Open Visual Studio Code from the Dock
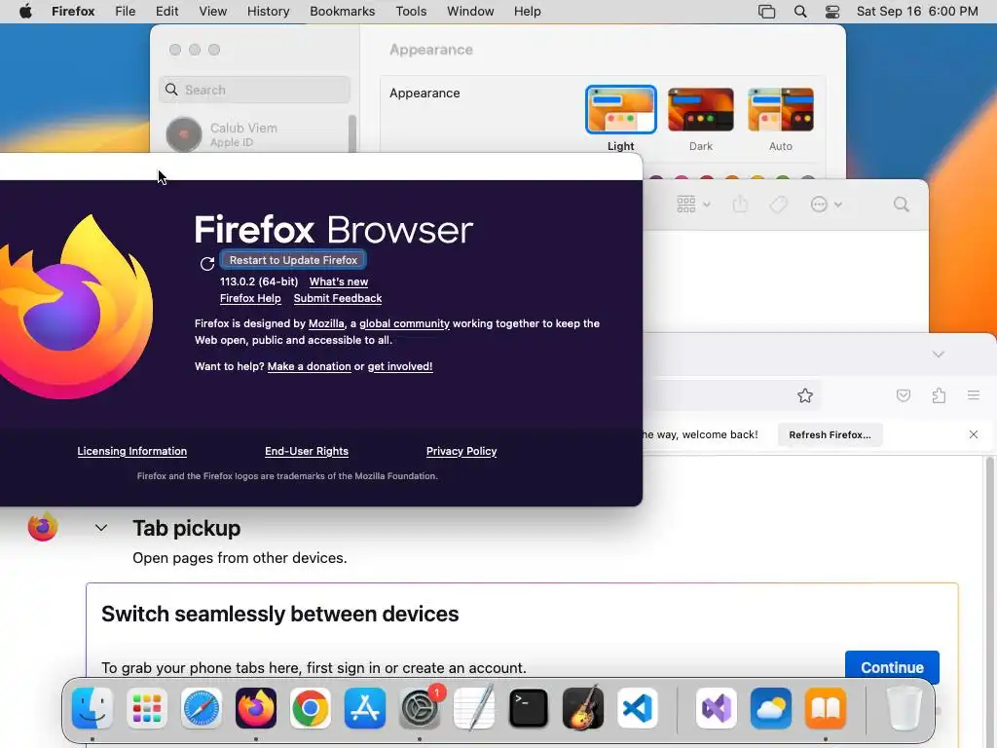Image resolution: width=997 pixels, height=748 pixels. click(x=638, y=708)
